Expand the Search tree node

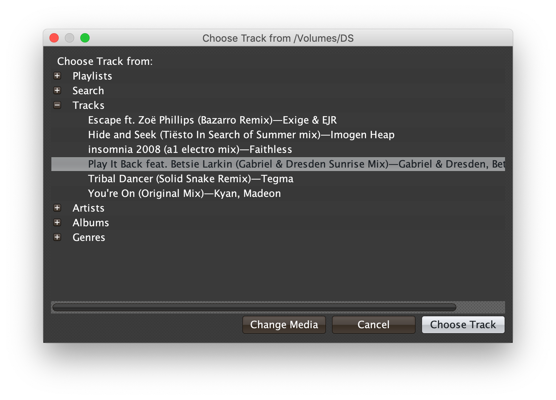pos(57,90)
